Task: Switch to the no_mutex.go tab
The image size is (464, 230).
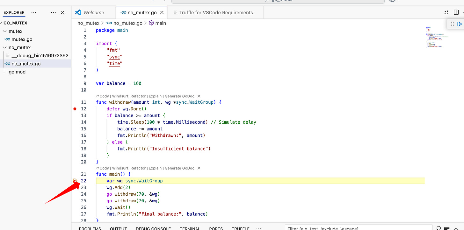Action: [142, 12]
